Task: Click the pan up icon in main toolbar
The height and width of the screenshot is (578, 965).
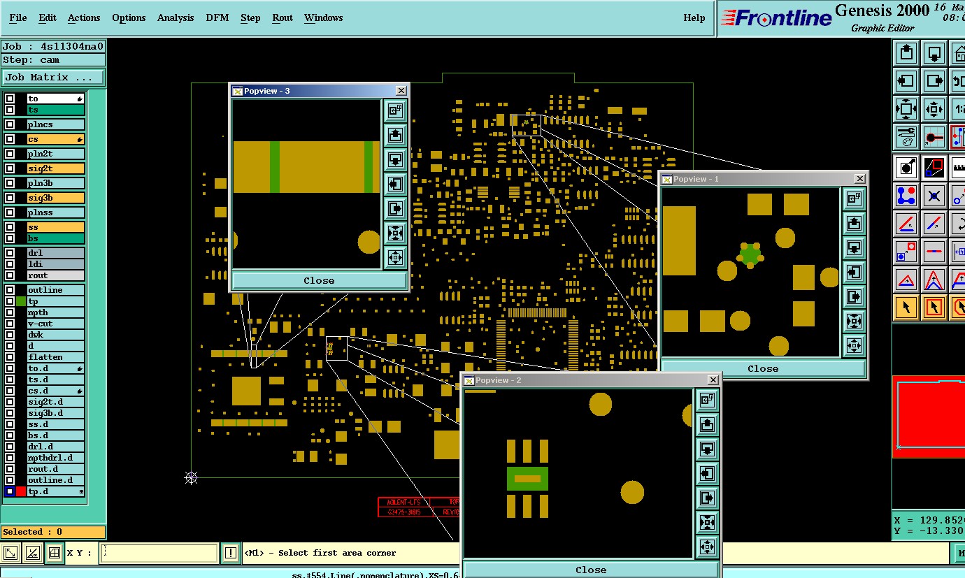Action: (907, 52)
